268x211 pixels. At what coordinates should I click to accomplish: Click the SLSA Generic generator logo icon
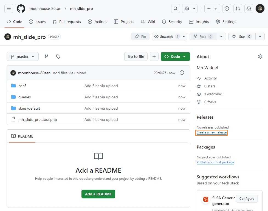pos(206,199)
